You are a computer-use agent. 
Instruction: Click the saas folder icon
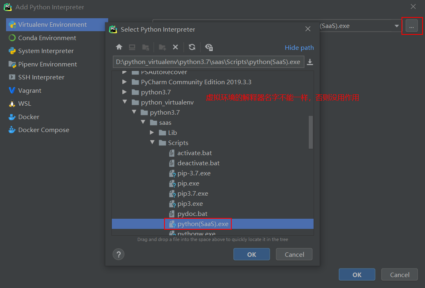154,122
